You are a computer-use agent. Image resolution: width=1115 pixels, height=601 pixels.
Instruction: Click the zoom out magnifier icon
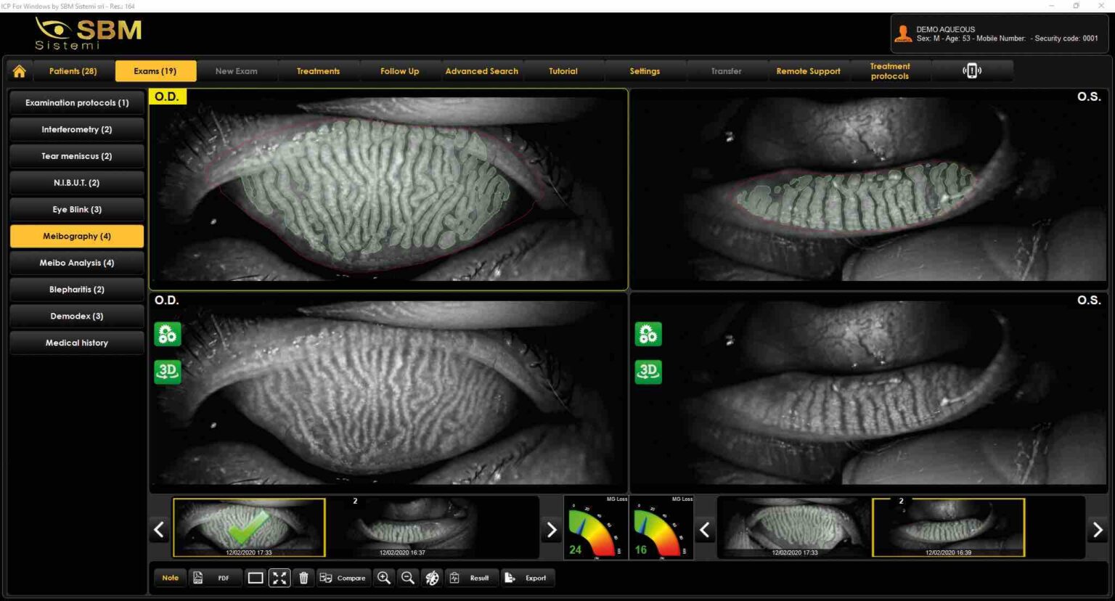[x=408, y=578]
